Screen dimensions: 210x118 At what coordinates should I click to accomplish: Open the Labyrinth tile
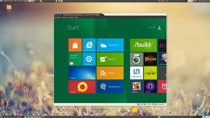pos(136,73)
